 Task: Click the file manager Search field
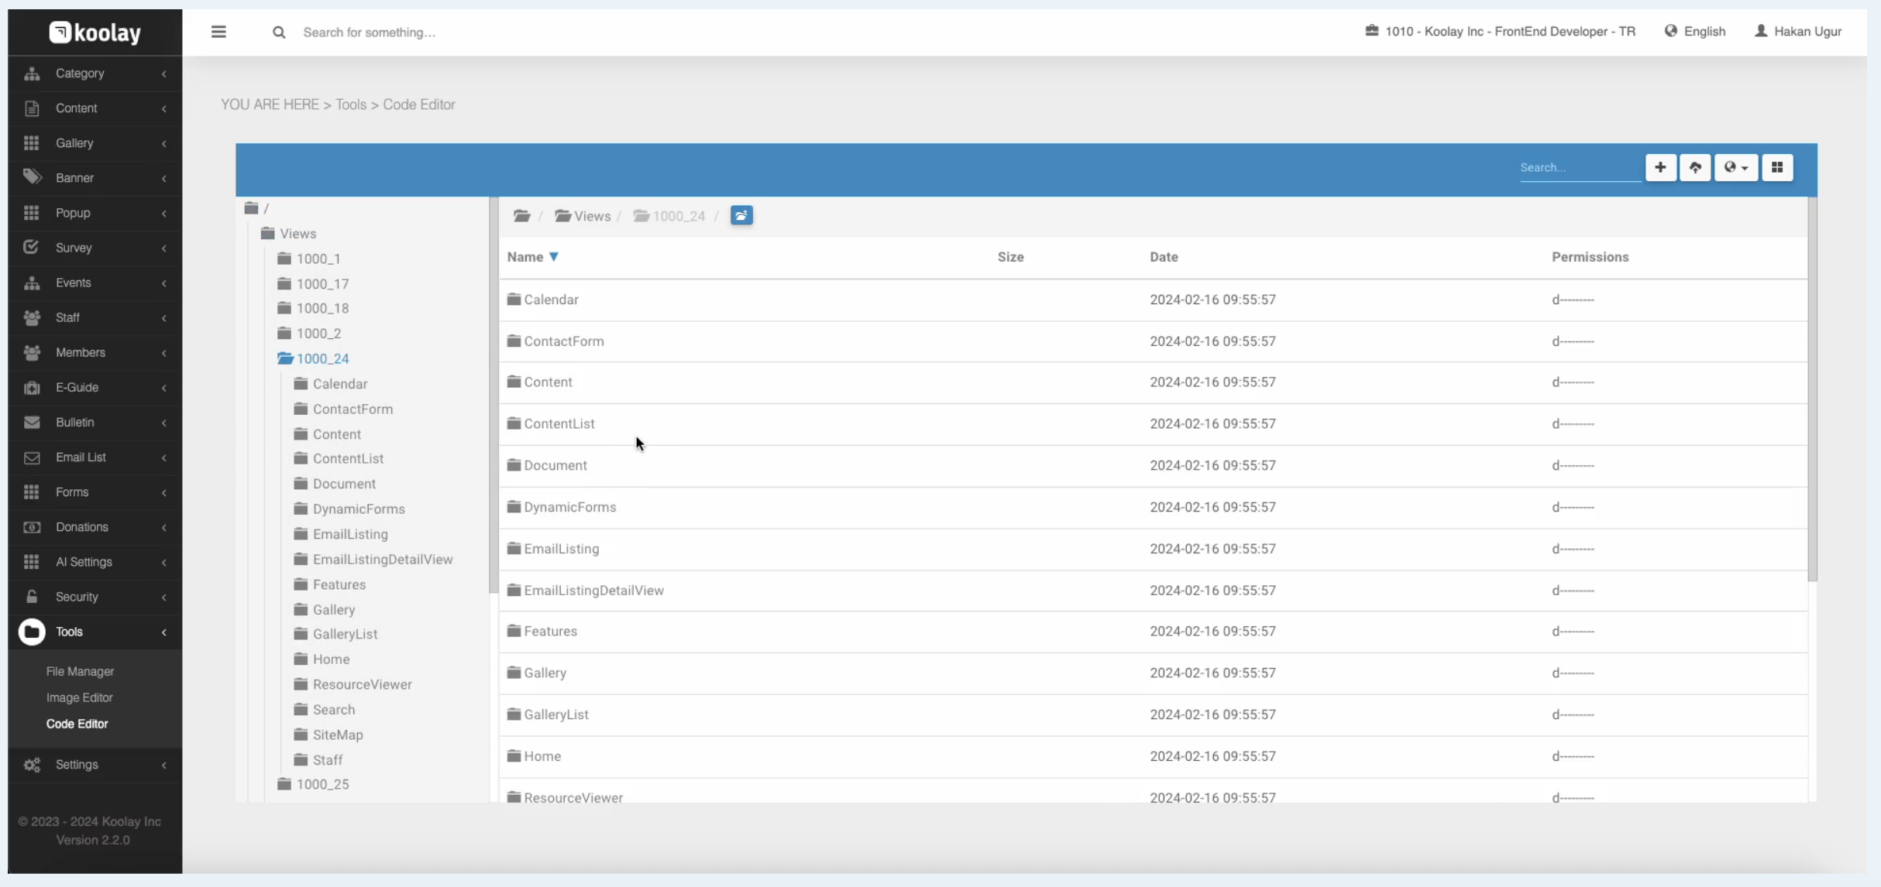(1578, 167)
